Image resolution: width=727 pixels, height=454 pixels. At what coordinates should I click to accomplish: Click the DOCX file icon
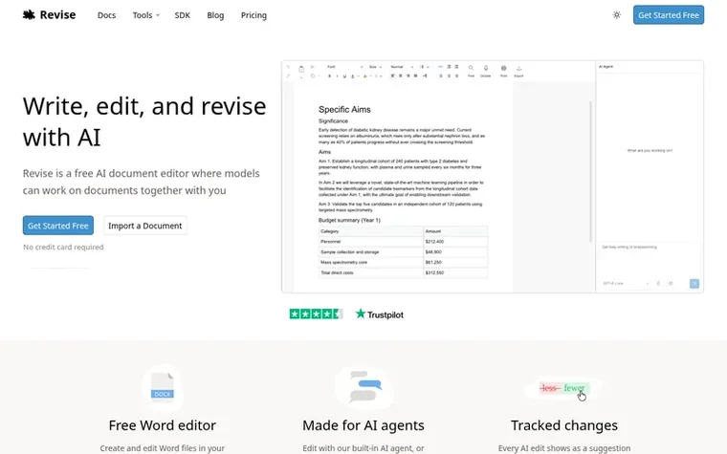[x=163, y=386]
